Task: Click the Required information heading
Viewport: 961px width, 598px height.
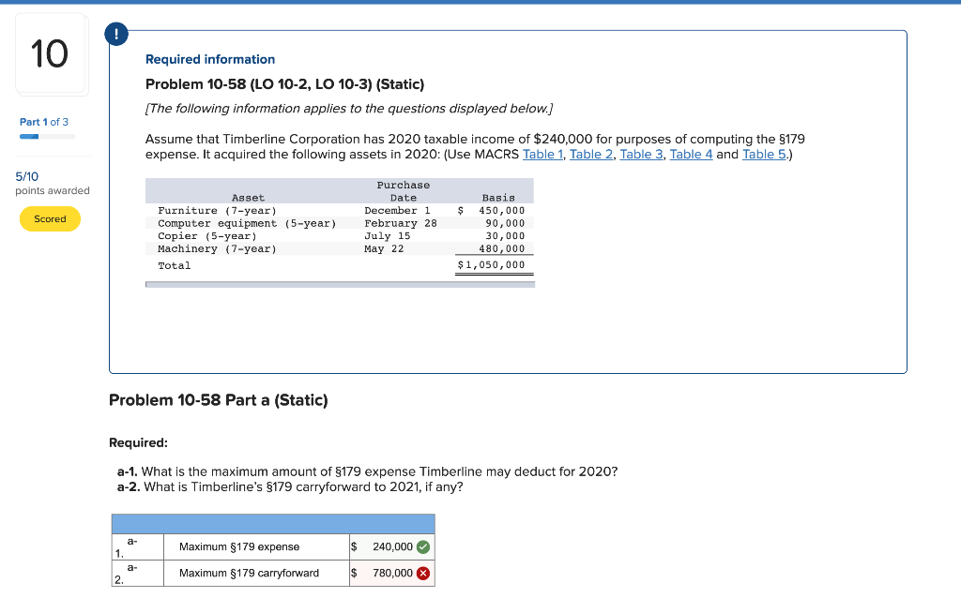Action: [209, 59]
